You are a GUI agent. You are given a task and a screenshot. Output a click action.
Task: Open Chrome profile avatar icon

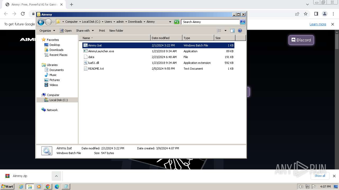click(x=325, y=14)
